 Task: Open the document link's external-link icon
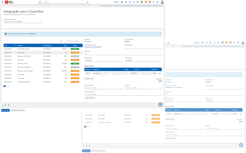101,47
